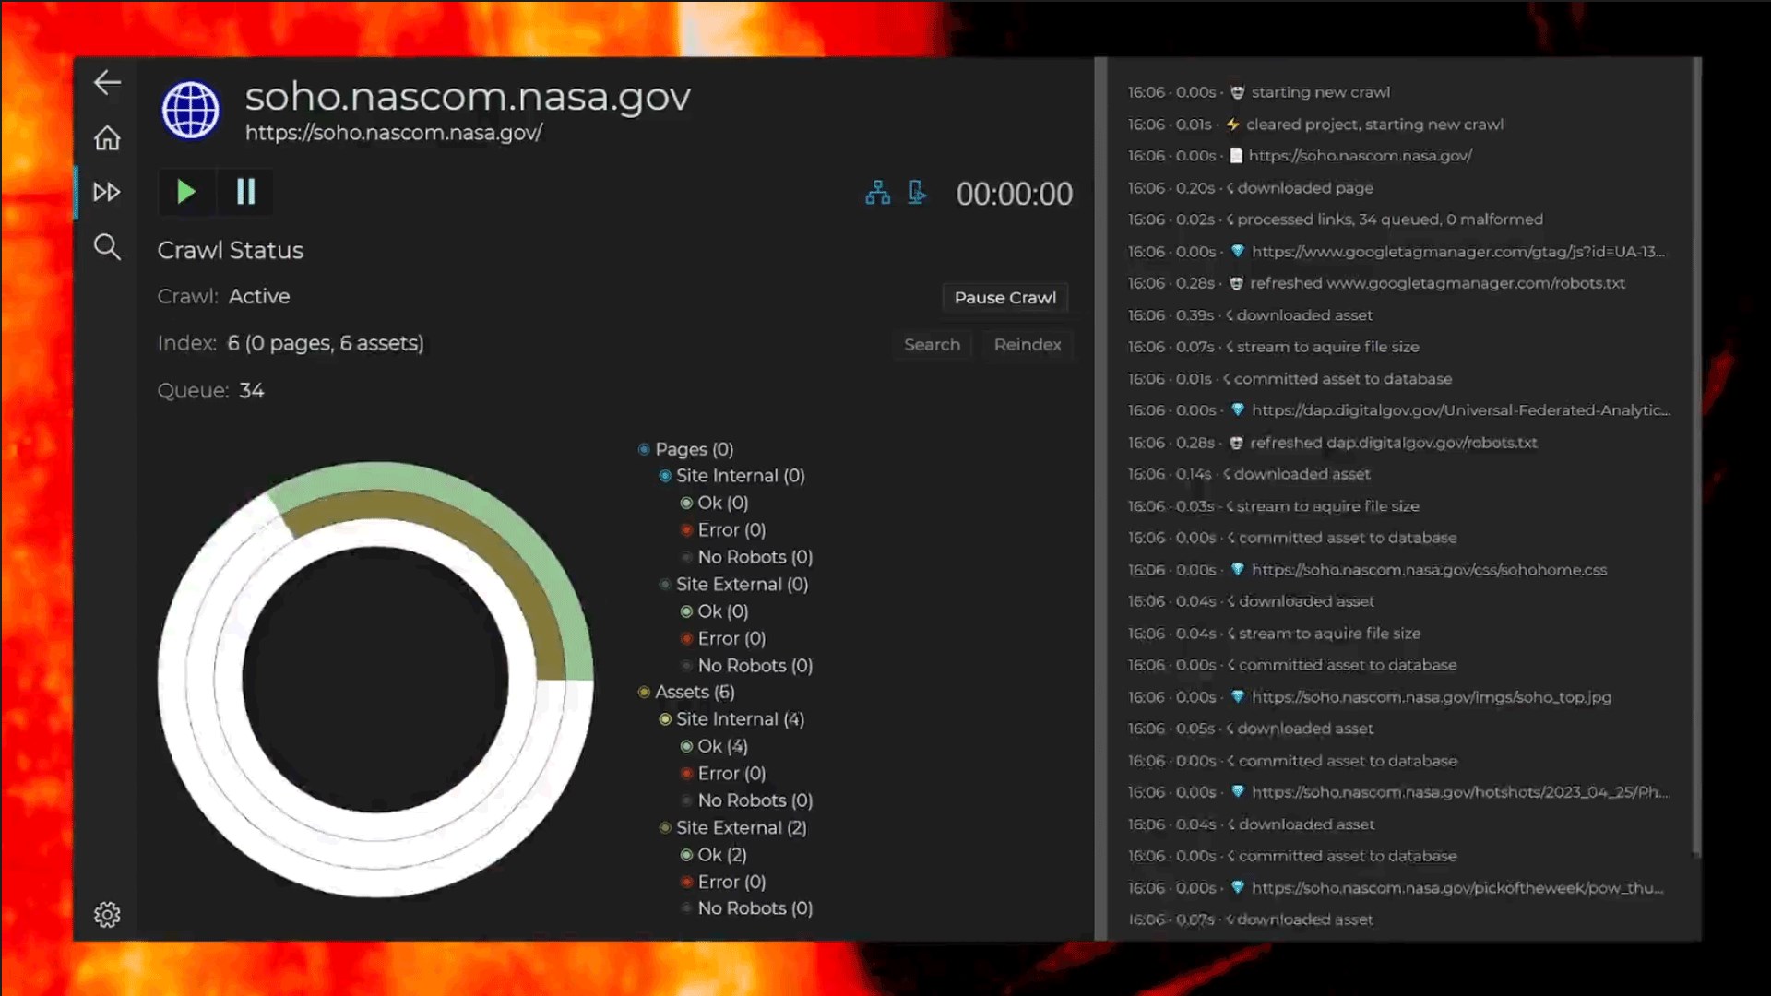Click the back arrow icon
The height and width of the screenshot is (996, 1771).
click(107, 82)
